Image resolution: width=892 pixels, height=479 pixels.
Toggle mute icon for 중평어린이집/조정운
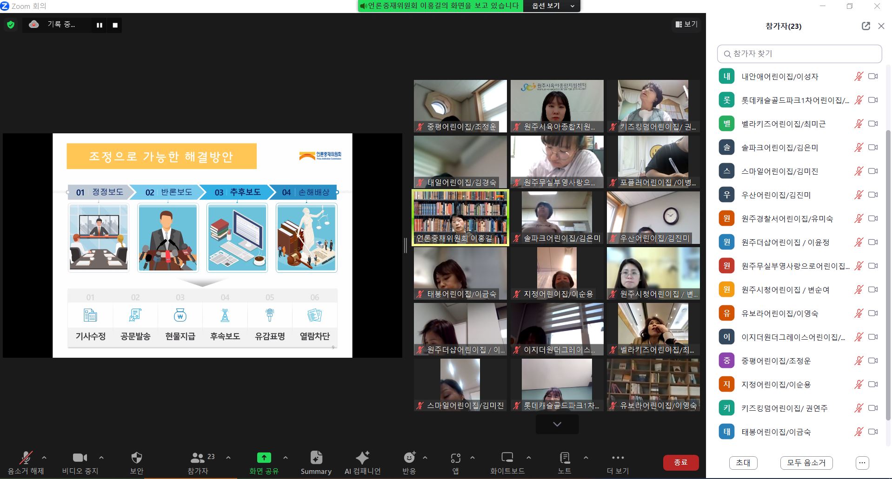(x=859, y=361)
